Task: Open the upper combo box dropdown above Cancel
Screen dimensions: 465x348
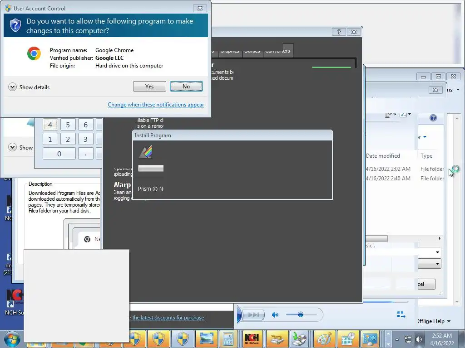Action: point(437,252)
